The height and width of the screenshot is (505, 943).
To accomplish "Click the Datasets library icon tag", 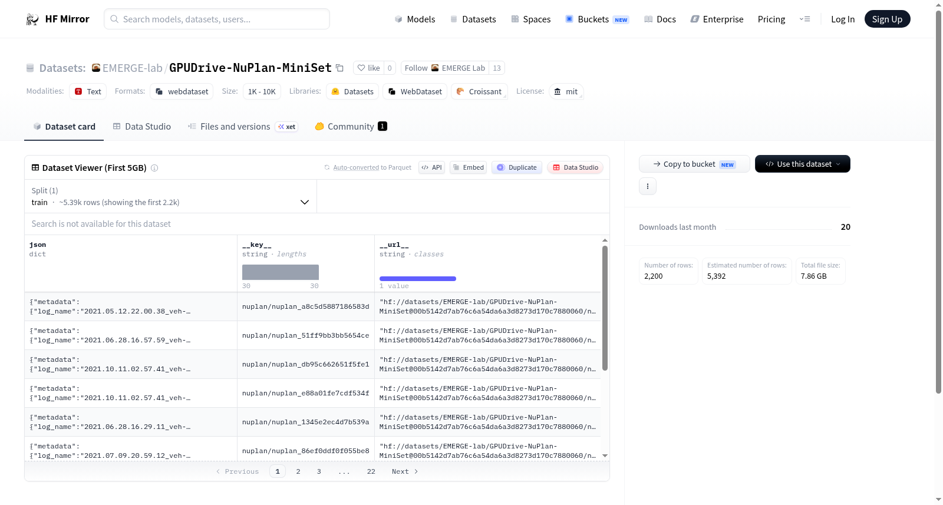I will [x=335, y=91].
